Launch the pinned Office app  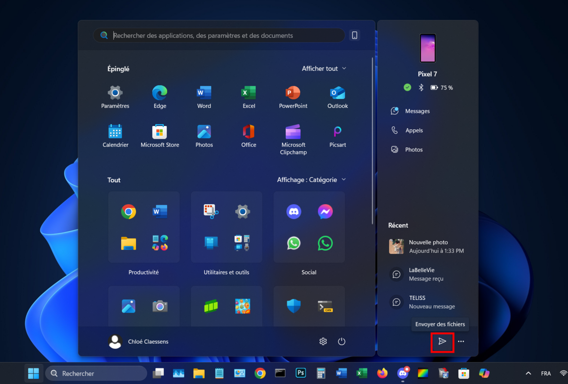coord(249,136)
